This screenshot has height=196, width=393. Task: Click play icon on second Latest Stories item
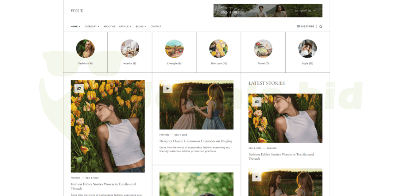pos(257,176)
